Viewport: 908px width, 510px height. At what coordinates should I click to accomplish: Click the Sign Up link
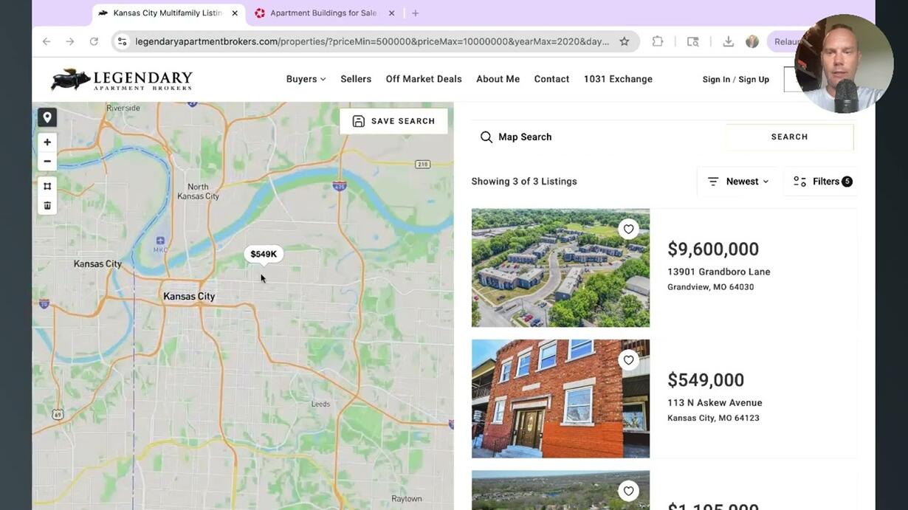(x=754, y=80)
